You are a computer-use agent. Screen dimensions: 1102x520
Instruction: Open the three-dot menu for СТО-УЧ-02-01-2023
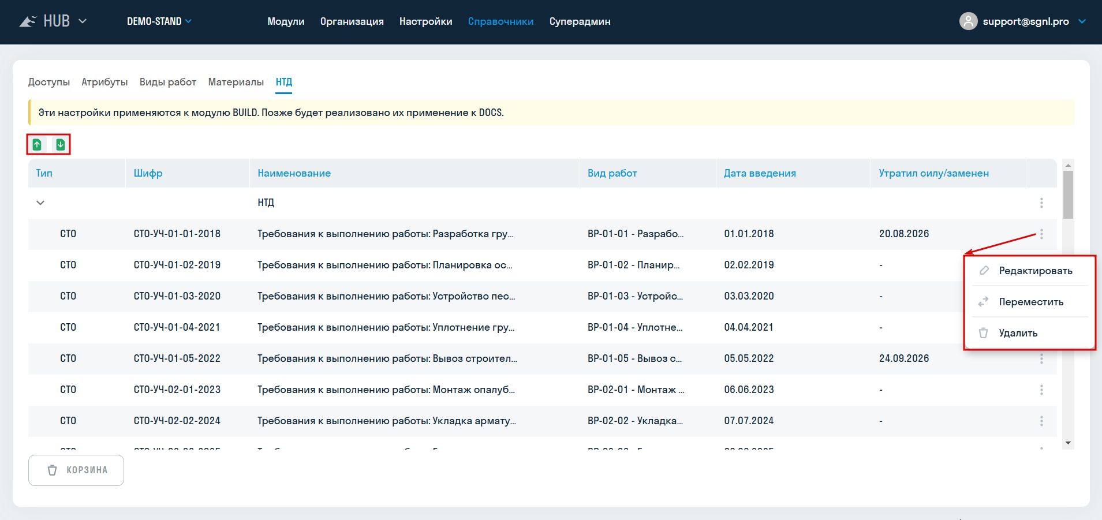coord(1041,390)
